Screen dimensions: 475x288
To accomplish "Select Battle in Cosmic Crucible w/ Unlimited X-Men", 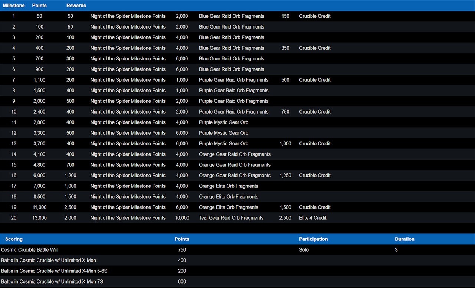I will pyautogui.click(x=49, y=261).
